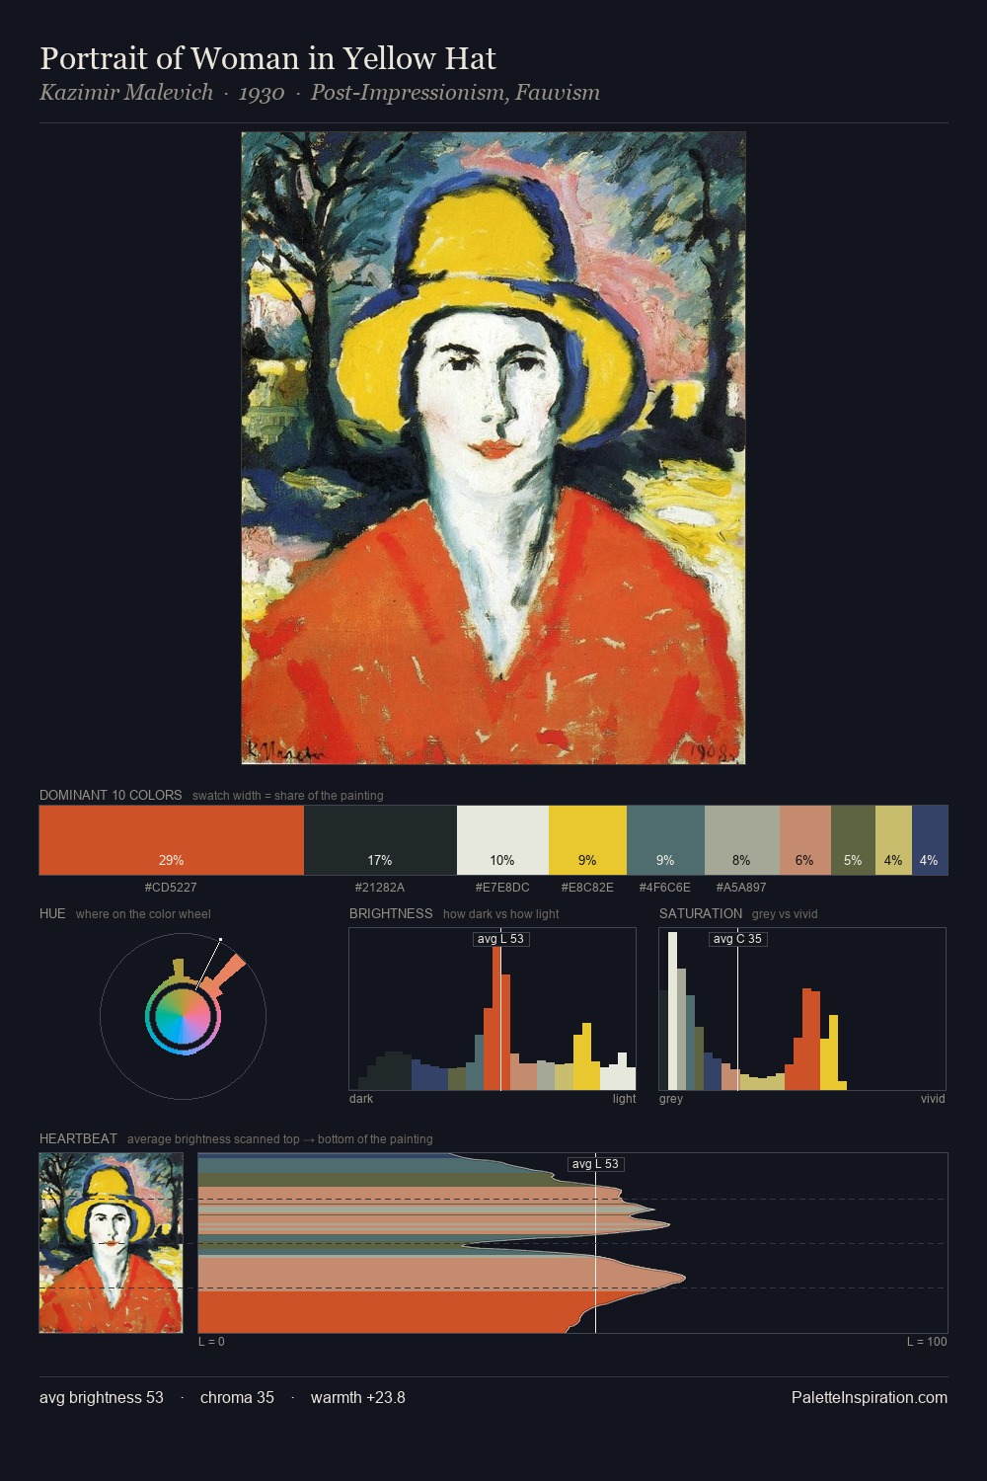
Task: Click the orange-red 29% color swatch
Action: (172, 840)
